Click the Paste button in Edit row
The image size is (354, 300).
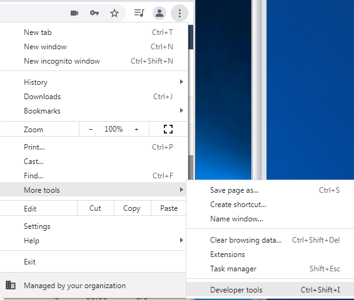[169, 208]
